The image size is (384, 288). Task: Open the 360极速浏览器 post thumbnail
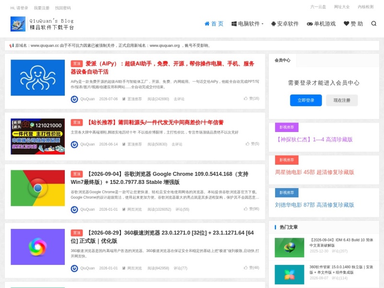tap(38, 247)
